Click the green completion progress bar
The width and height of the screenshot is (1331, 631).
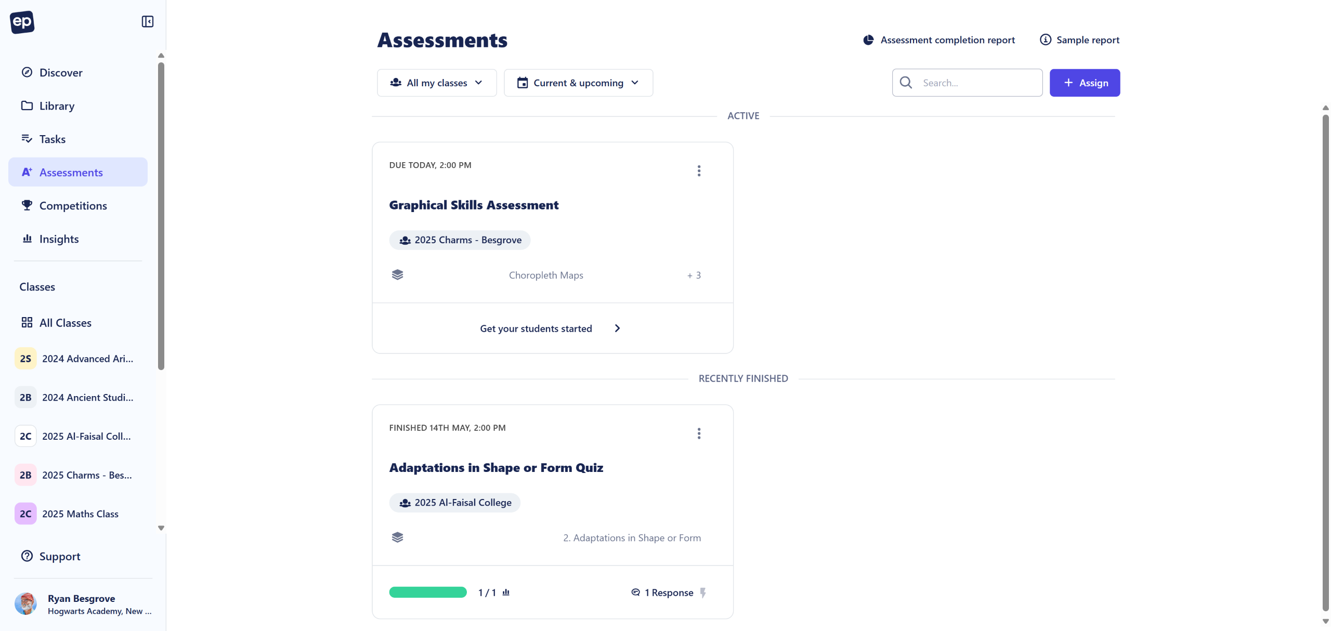(428, 593)
